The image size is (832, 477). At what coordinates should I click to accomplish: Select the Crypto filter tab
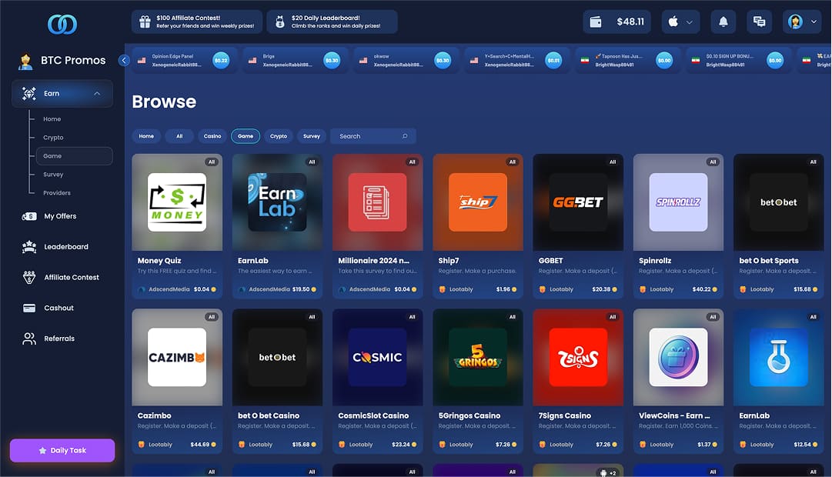click(x=279, y=136)
